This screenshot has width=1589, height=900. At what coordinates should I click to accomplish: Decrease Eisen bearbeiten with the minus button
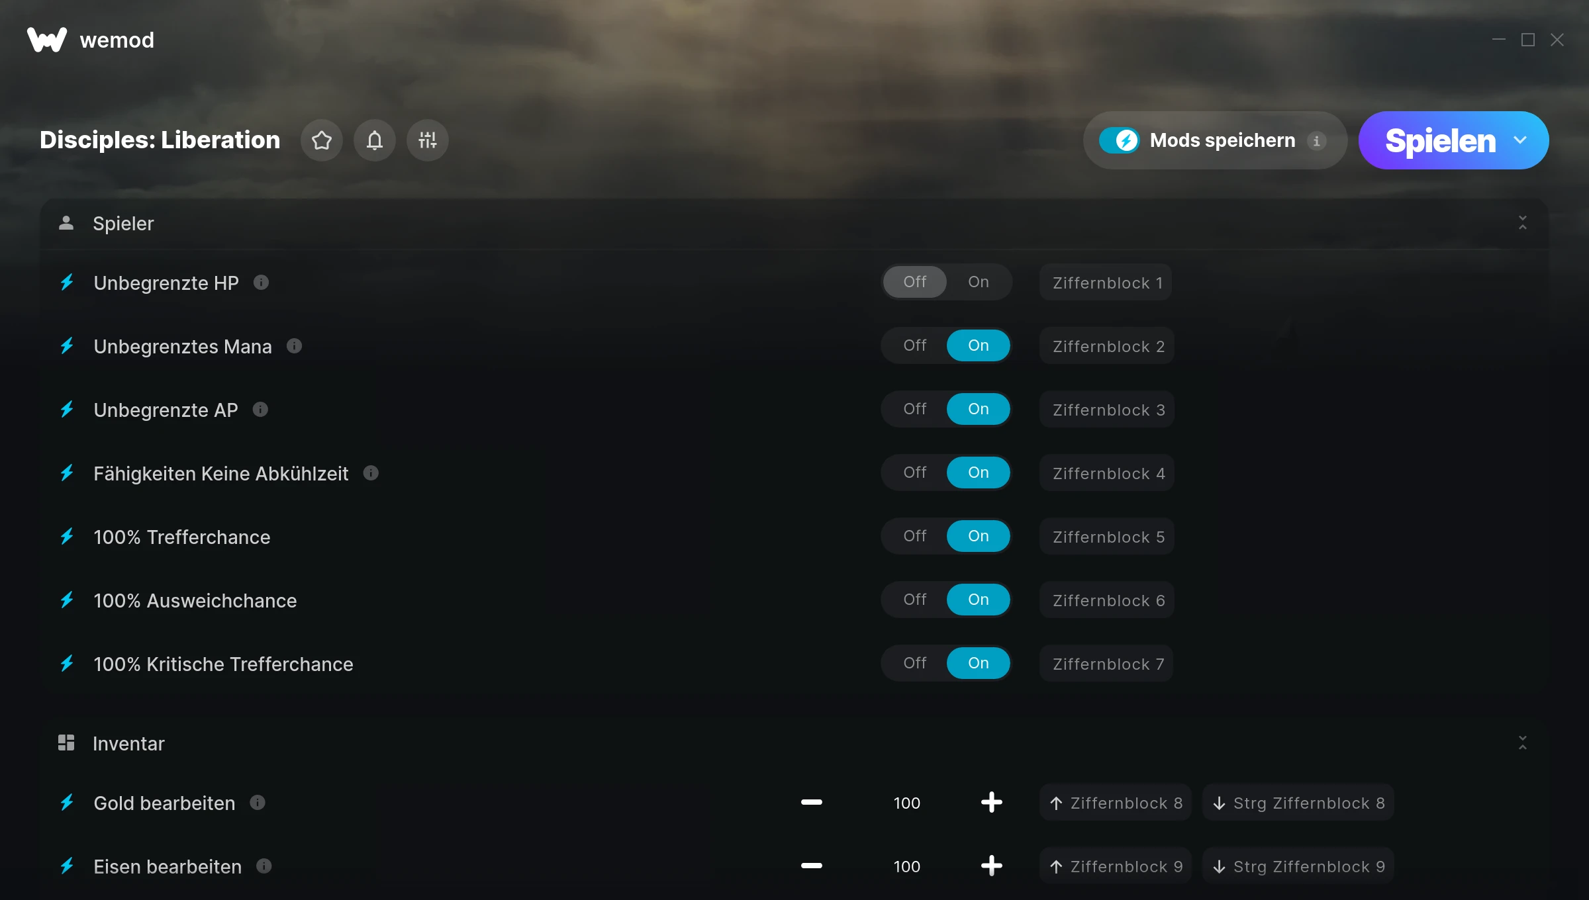[x=812, y=866]
